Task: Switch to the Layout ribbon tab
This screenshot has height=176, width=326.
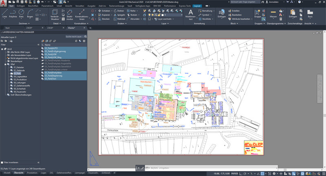Action: 197,6
